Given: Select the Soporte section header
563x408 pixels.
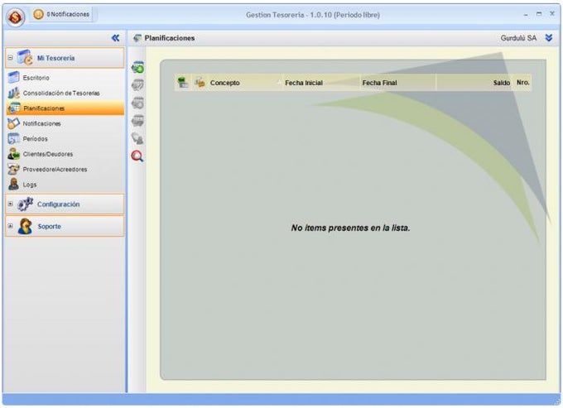Looking at the screenshot, I should tap(65, 227).
